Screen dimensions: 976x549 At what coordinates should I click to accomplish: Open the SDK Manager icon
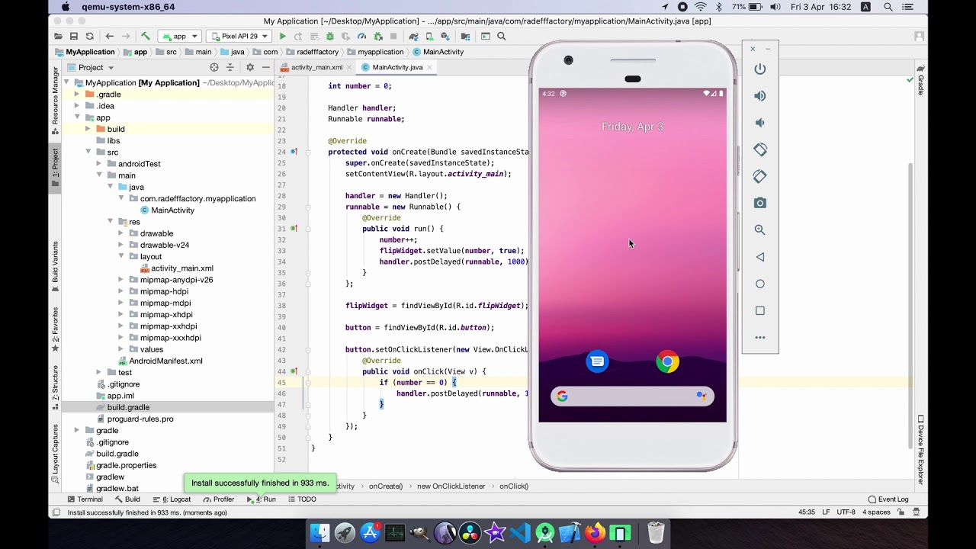point(445,36)
